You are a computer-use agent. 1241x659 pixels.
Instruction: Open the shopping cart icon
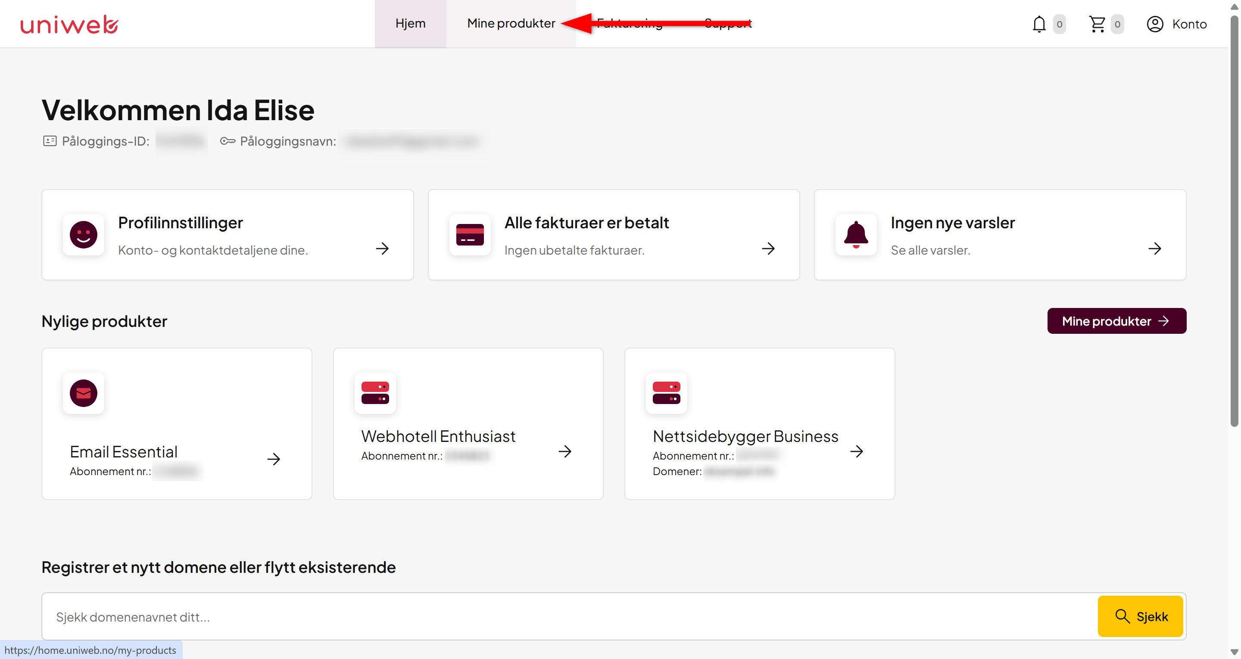(x=1097, y=24)
